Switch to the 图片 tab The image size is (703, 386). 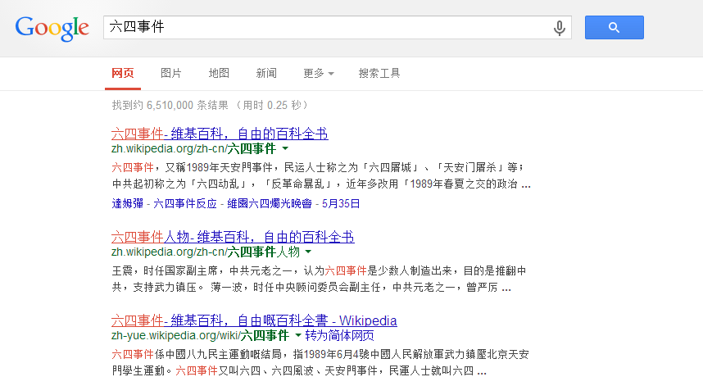(x=171, y=73)
